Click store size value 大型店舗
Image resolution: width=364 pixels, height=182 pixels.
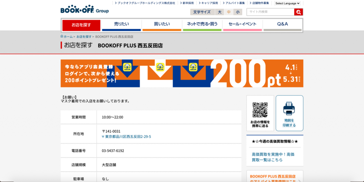click(x=109, y=165)
